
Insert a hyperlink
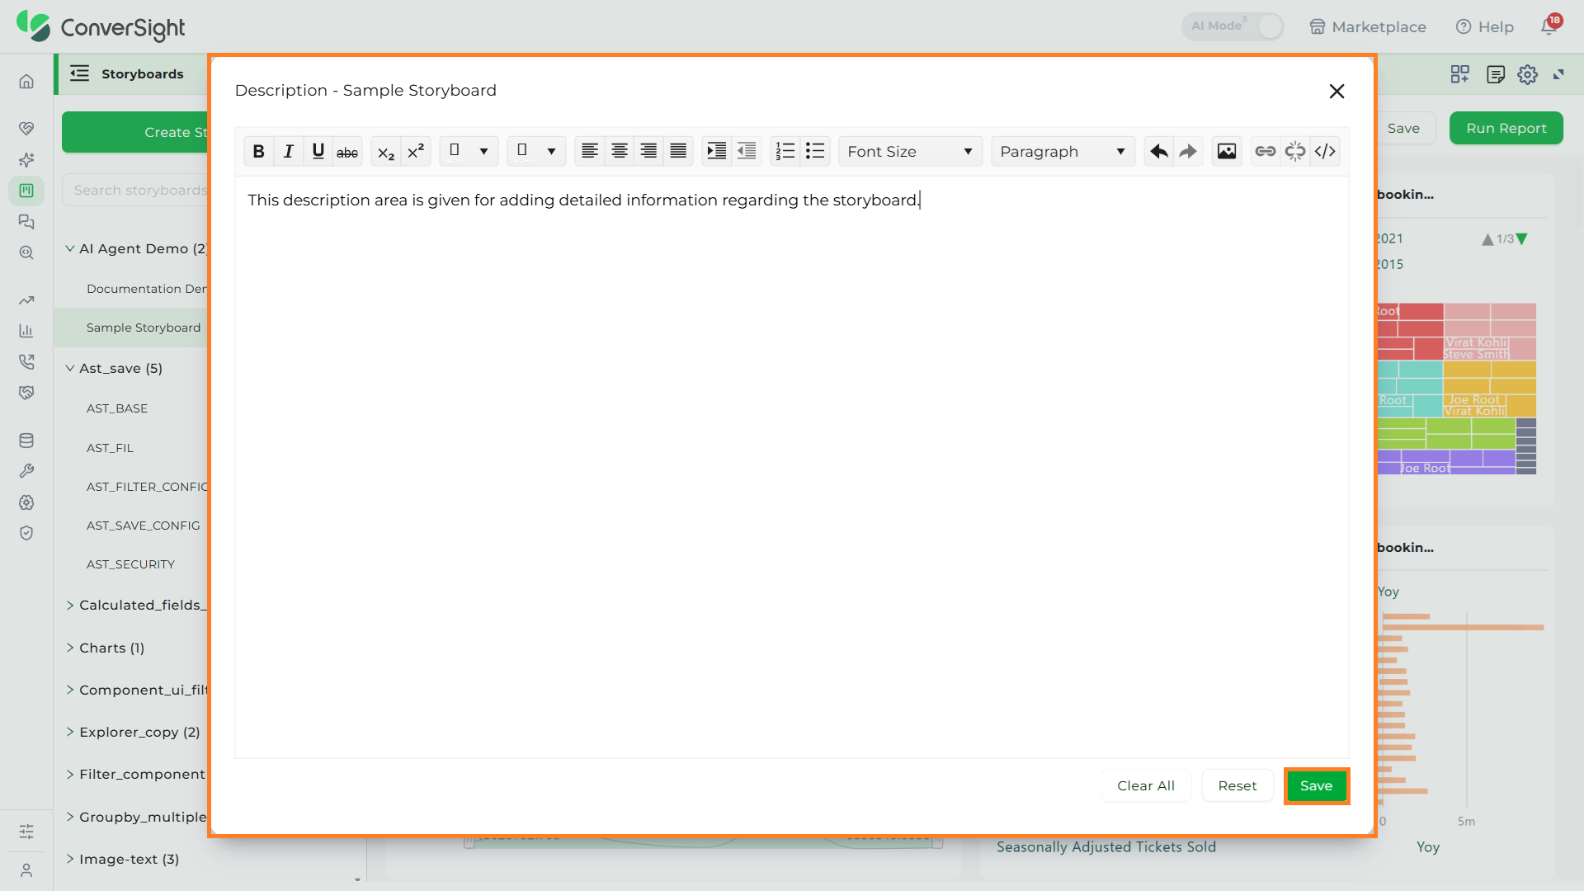coord(1265,152)
